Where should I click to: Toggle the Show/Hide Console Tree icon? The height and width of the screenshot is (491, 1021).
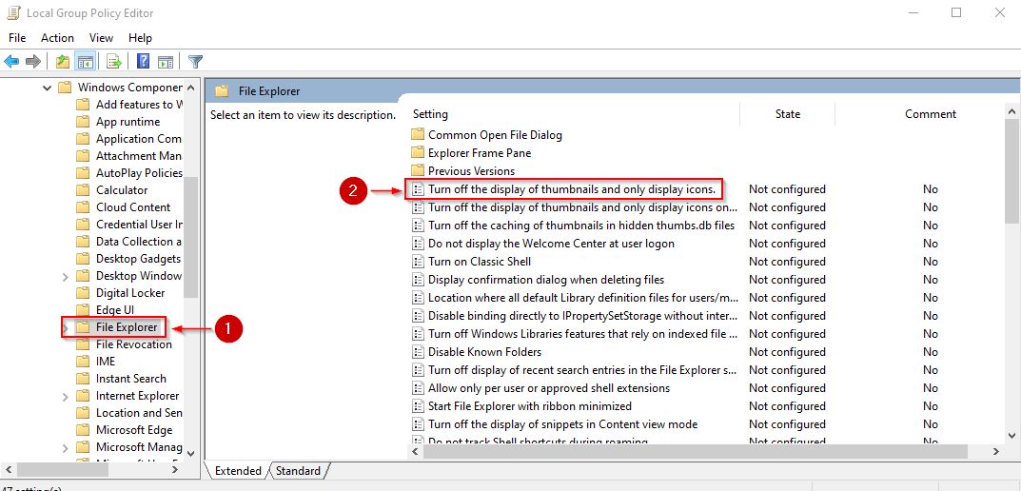tap(84, 62)
